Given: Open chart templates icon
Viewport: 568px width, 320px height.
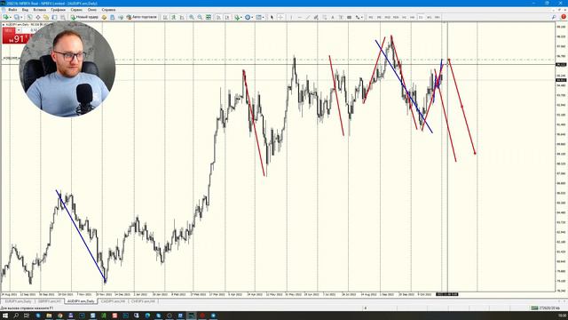Looking at the screenshot, I should click(258, 17).
